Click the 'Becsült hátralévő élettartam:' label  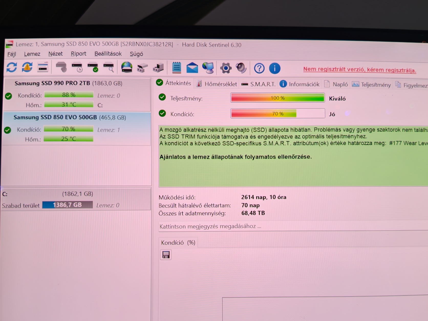pos(195,206)
